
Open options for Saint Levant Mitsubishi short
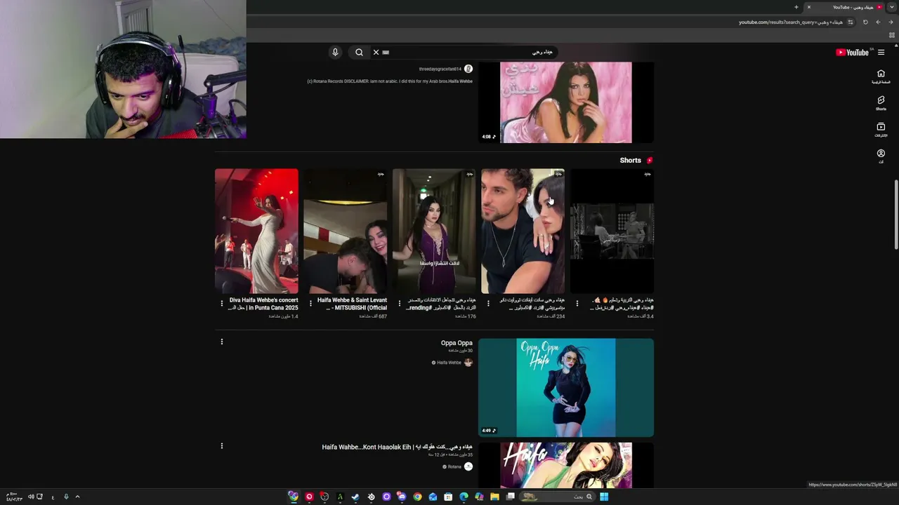pyautogui.click(x=310, y=304)
